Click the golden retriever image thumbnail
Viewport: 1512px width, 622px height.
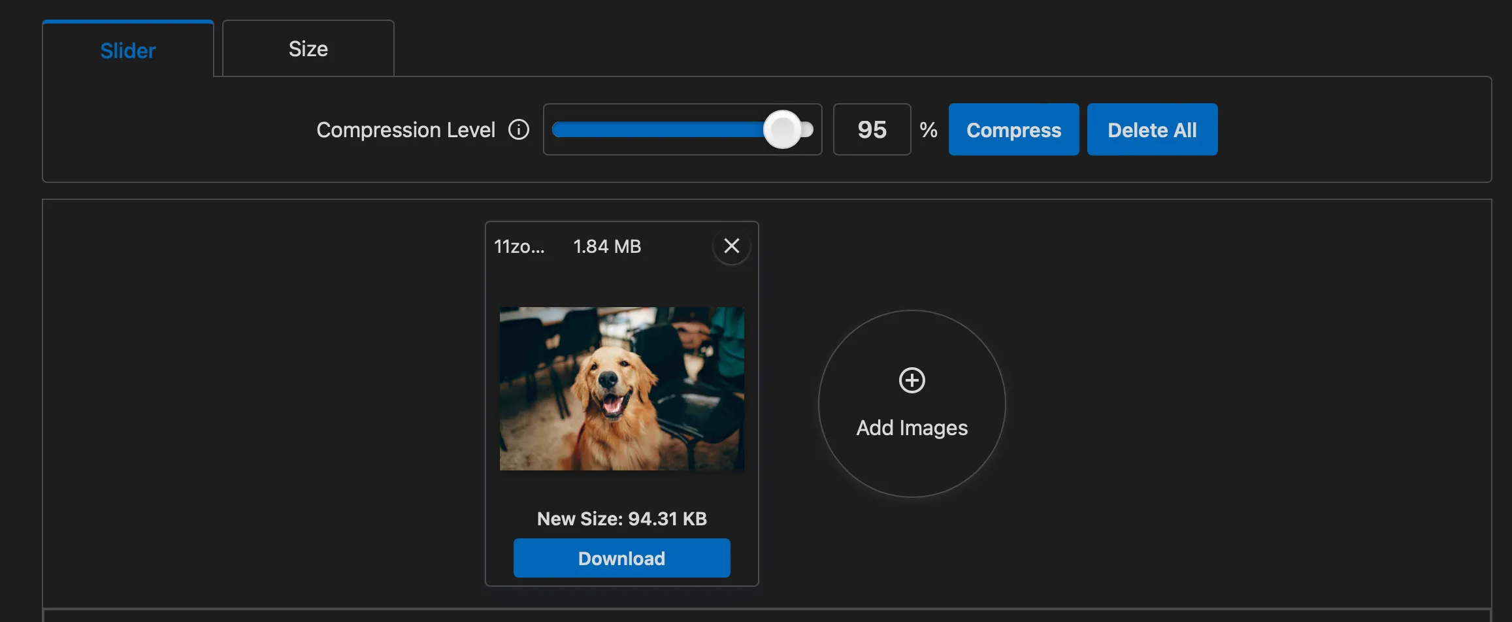pyautogui.click(x=621, y=388)
